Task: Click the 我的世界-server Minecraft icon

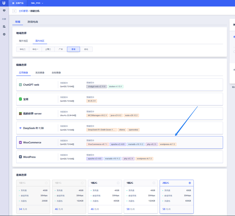Action: pyautogui.click(x=20, y=114)
